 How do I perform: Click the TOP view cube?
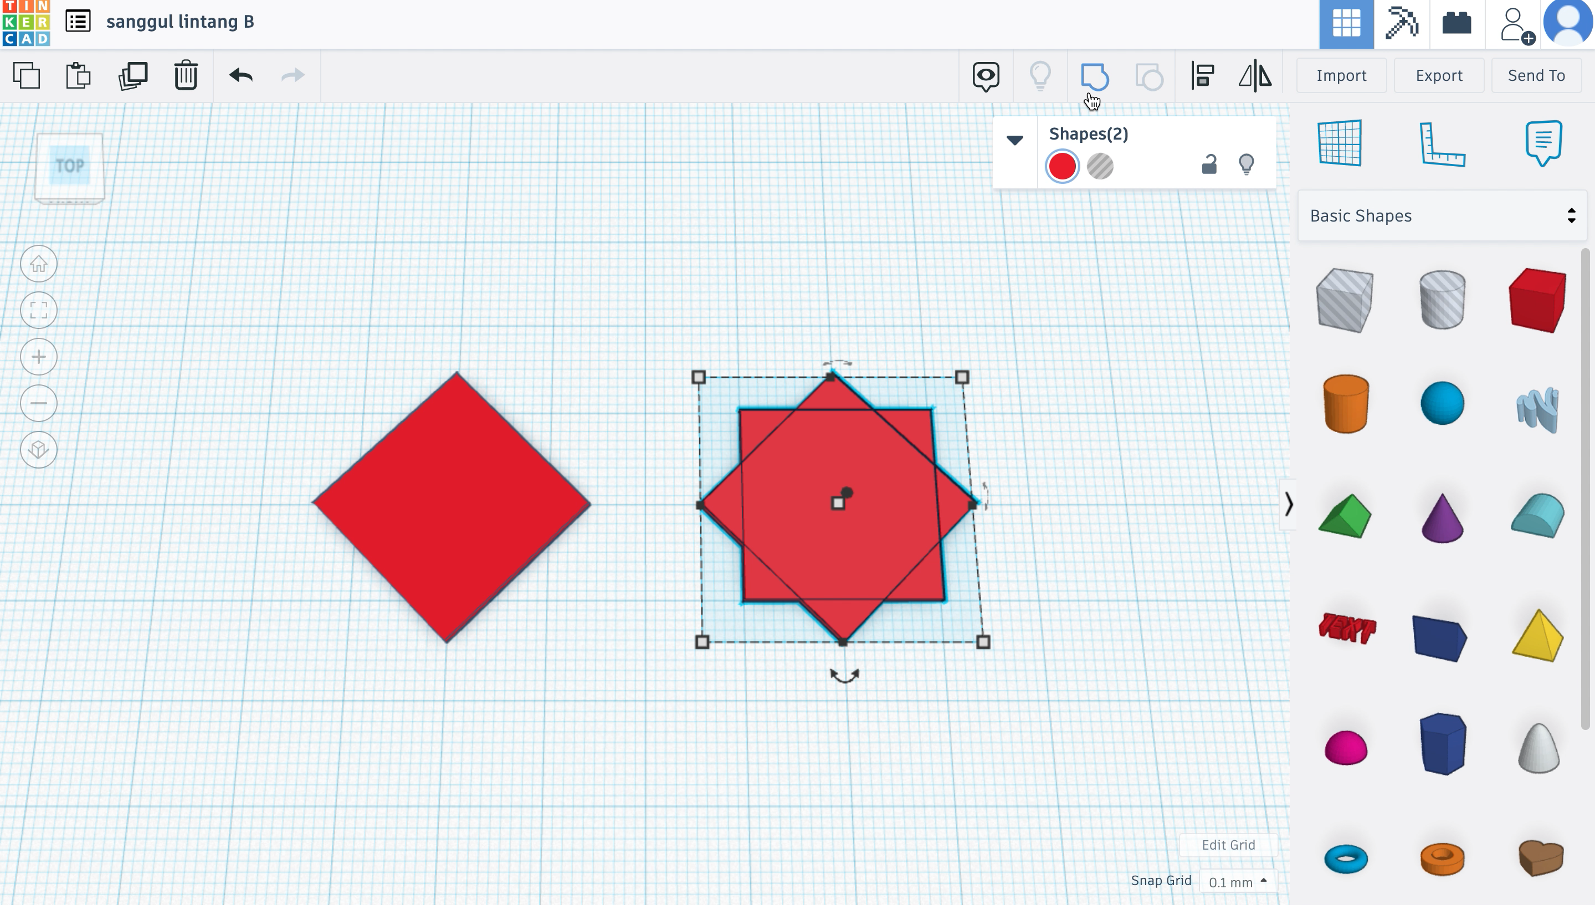click(69, 167)
